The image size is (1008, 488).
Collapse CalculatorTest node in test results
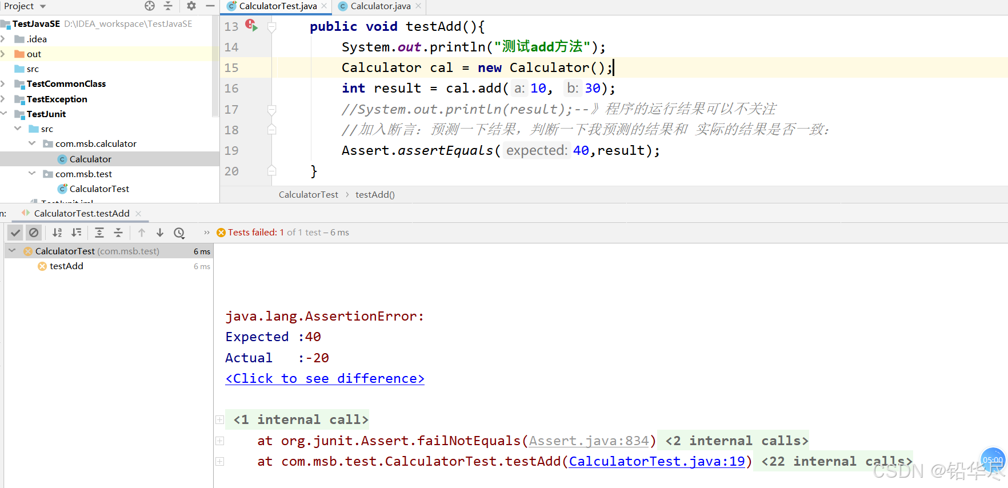pos(12,251)
